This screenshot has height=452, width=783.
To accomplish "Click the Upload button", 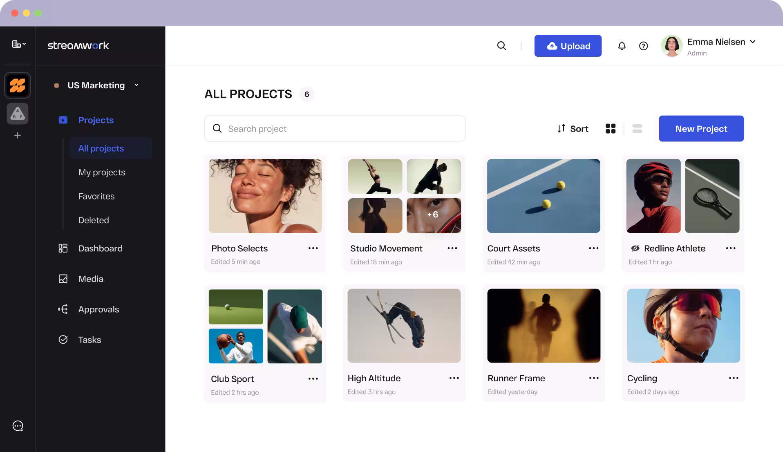I will coord(568,46).
